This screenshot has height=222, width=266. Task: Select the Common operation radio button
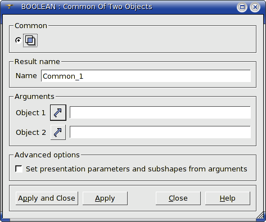tap(18, 40)
